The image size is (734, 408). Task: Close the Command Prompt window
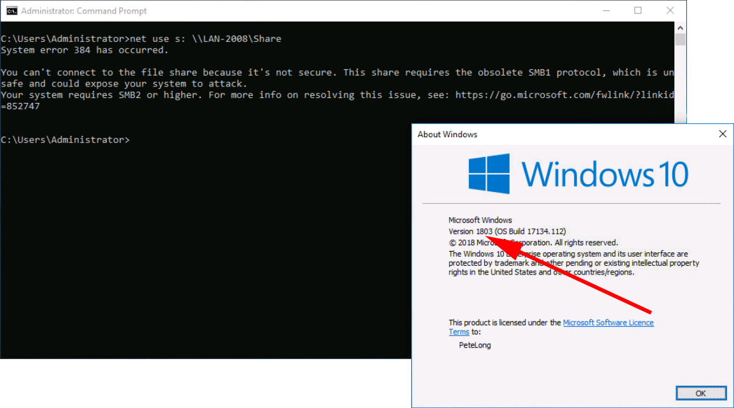pos(670,11)
